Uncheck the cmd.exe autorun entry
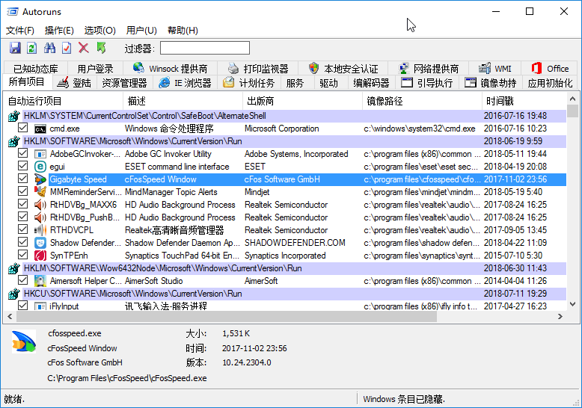 coord(22,129)
